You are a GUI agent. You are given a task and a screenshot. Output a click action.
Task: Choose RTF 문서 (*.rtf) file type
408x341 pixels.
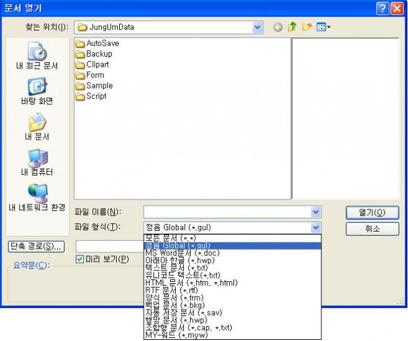(x=232, y=290)
